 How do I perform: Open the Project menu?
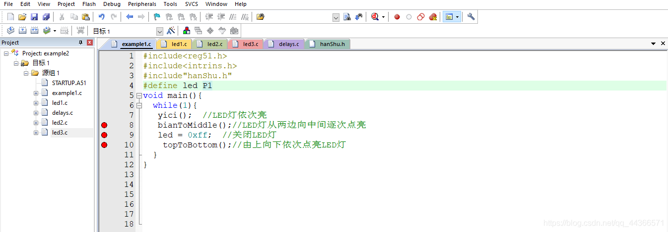[x=66, y=4]
